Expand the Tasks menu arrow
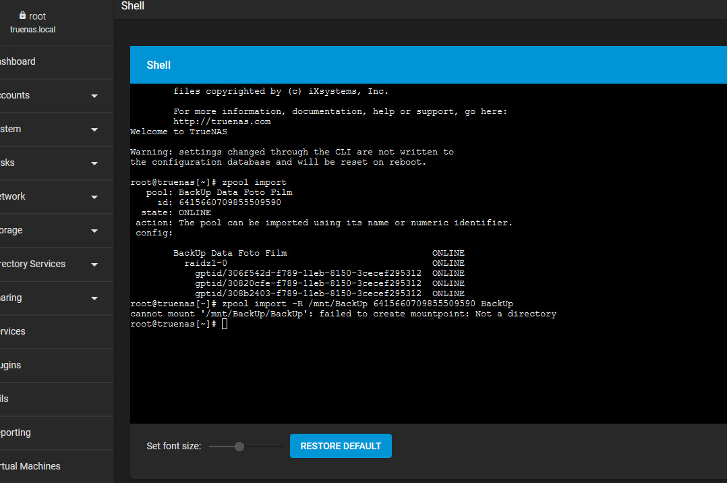The image size is (727, 483). coord(94,163)
